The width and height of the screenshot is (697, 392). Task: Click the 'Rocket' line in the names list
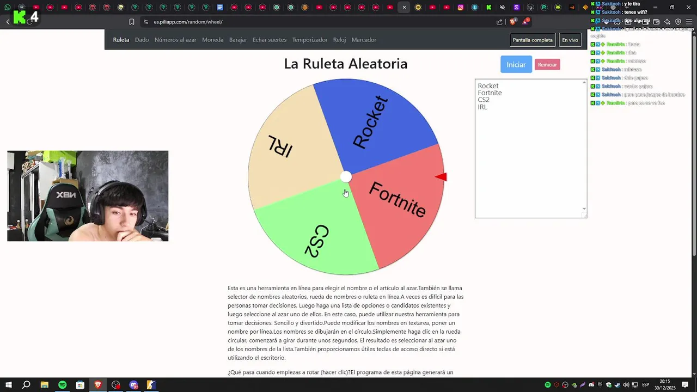click(488, 86)
